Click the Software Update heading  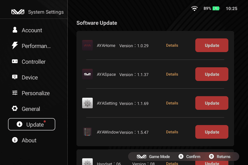(x=97, y=23)
